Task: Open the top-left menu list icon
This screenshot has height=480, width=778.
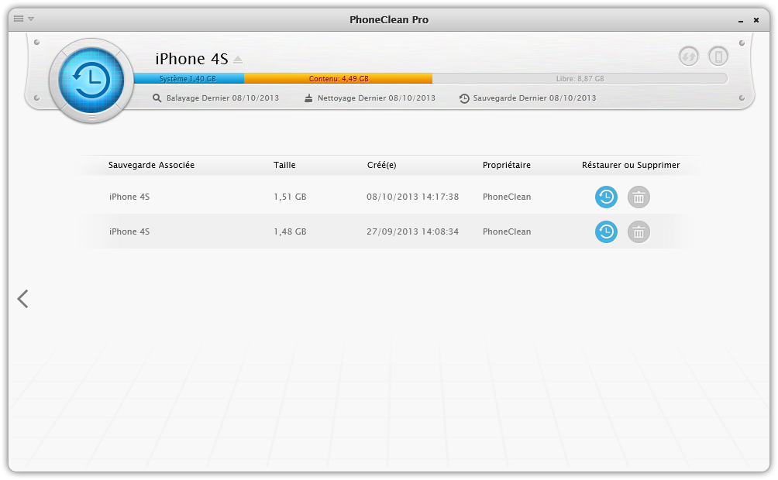Action: (x=19, y=19)
